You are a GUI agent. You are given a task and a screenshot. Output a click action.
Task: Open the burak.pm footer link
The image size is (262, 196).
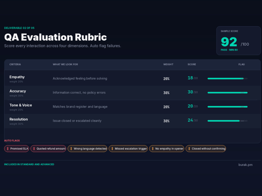pos(245,165)
